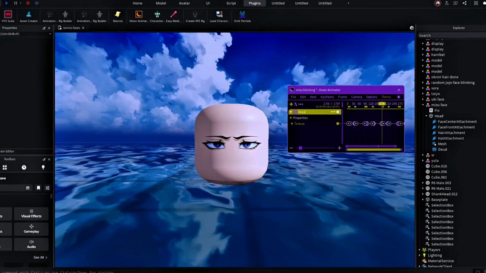Select the Easy Weld plugin icon
This screenshot has height=273, width=486.
(174, 16)
